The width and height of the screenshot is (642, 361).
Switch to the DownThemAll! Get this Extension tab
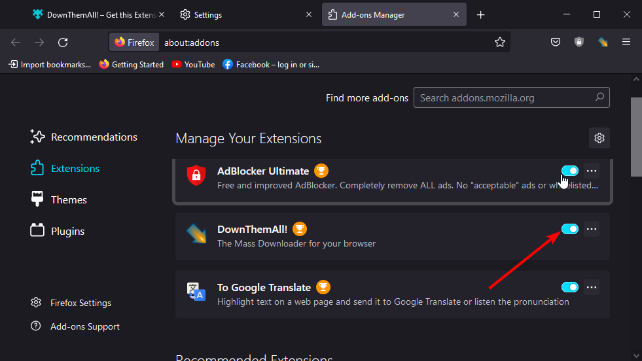[97, 15]
